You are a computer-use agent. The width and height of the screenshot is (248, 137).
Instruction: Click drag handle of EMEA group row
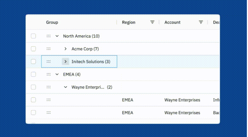(x=49, y=74)
